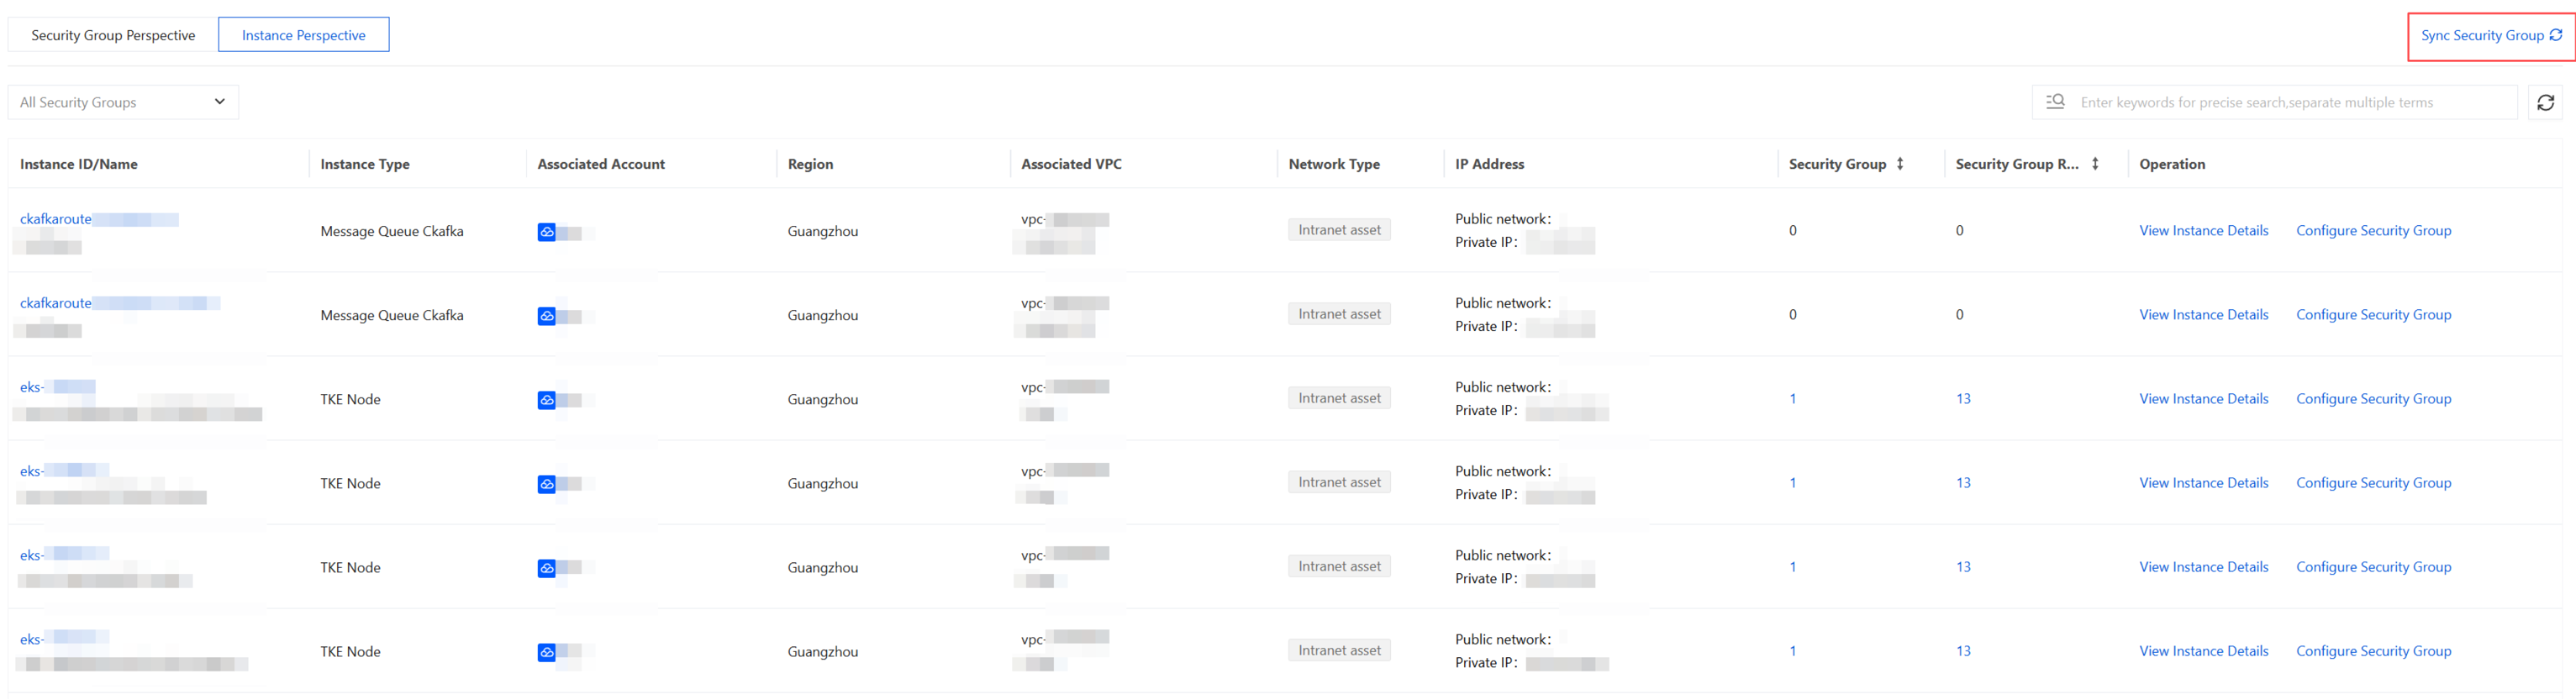
Task: Sort by Security Group Rules column arrows
Action: (2094, 164)
